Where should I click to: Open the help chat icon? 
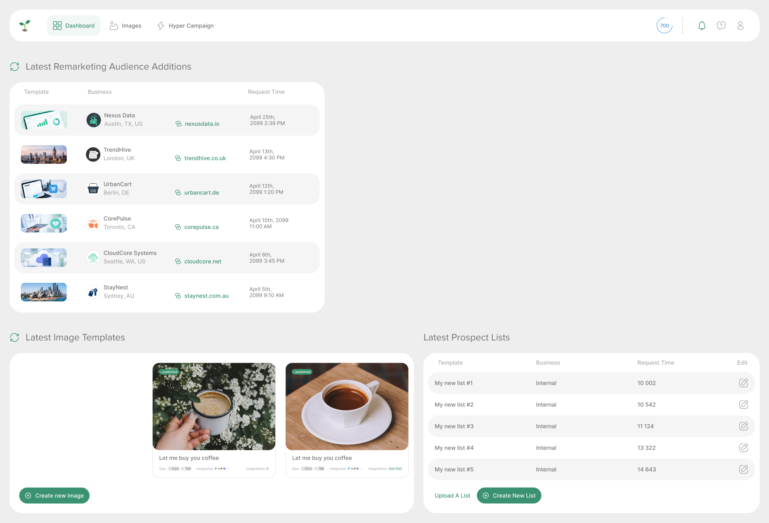coord(721,25)
